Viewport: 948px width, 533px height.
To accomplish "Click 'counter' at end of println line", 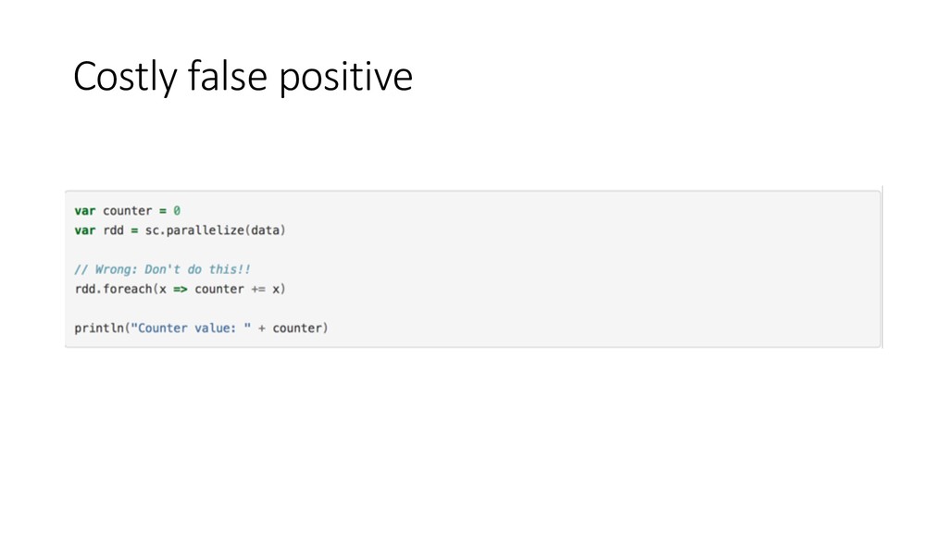I will tap(297, 328).
